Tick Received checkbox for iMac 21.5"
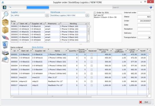Viewport: 155px width, 106px height. 92,77
